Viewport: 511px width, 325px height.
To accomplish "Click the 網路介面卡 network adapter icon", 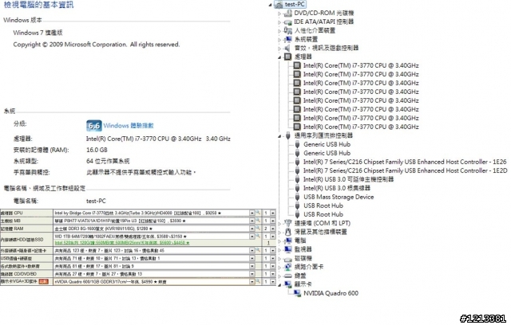I will coord(287,267).
